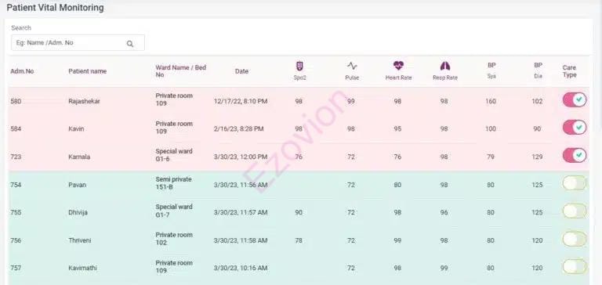Click the Spo2 oximeter column icon
This screenshot has width=602, height=285.
coord(299,66)
